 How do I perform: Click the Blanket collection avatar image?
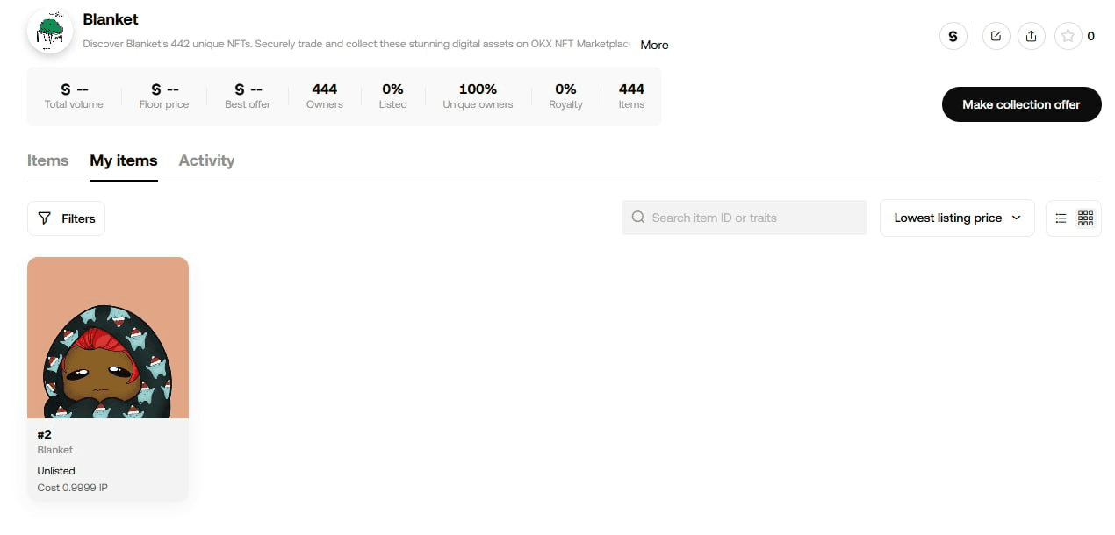pos(50,32)
